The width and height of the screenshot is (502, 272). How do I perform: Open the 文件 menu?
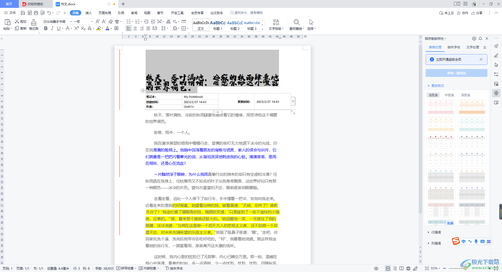coord(10,13)
